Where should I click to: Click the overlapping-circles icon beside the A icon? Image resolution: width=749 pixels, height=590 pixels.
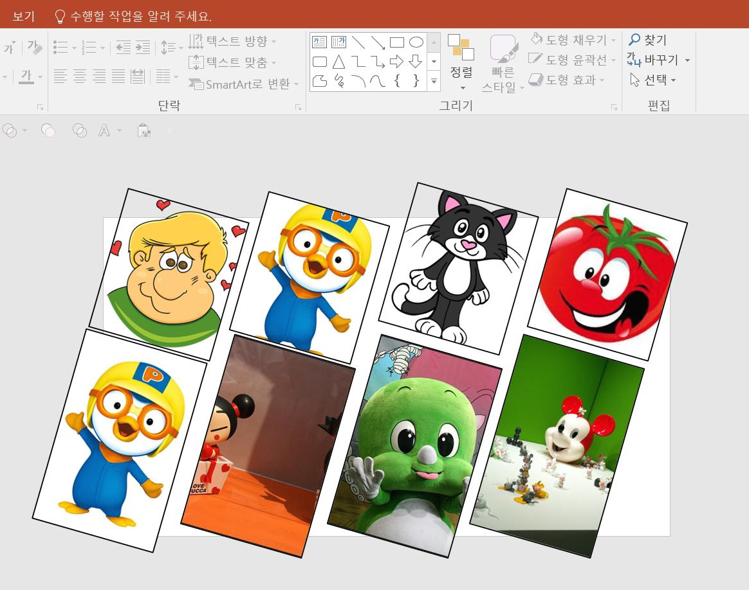79,130
